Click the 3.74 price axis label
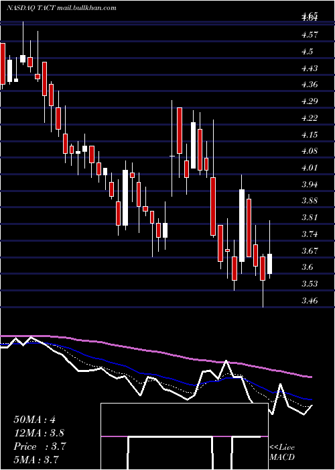The width and height of the screenshot is (335, 470). [310, 234]
